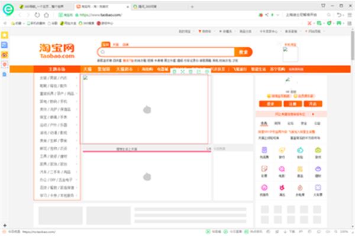Open a new tab with the plus button
This screenshot has width=355, height=236.
[x=192, y=6]
